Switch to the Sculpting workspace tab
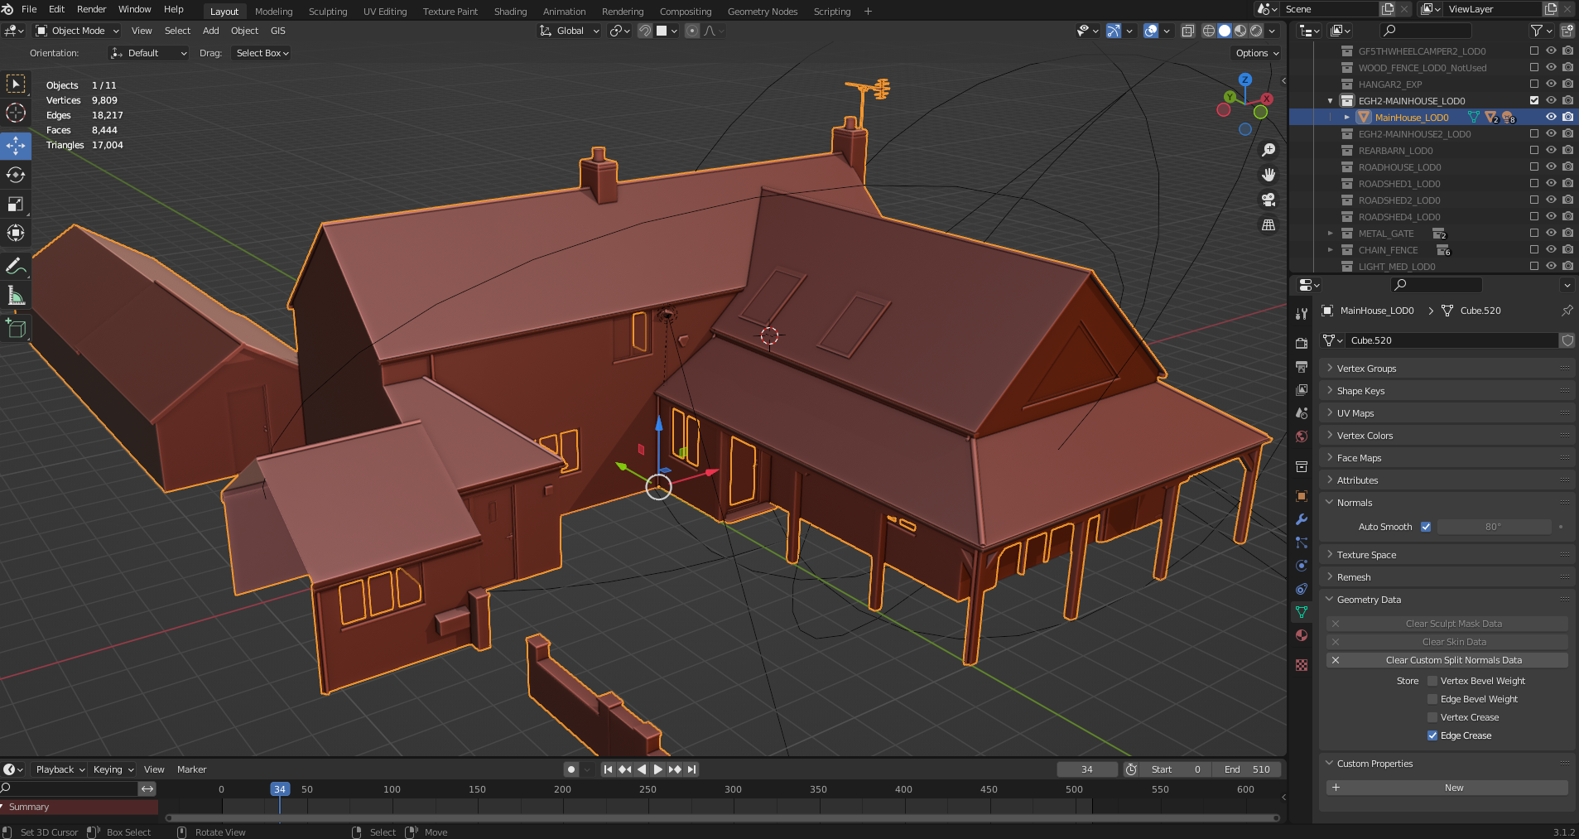1579x839 pixels. [x=328, y=11]
